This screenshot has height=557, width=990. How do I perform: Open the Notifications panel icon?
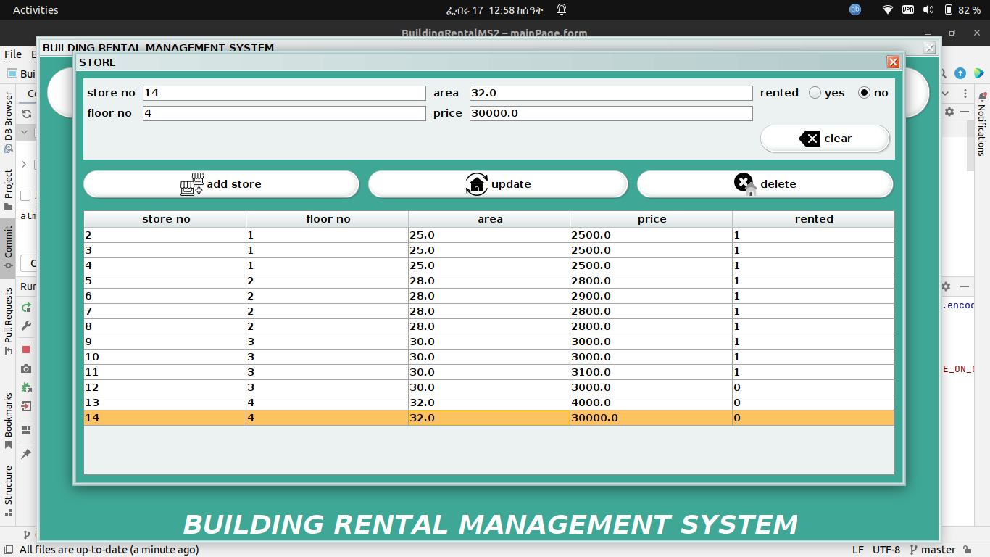983,95
